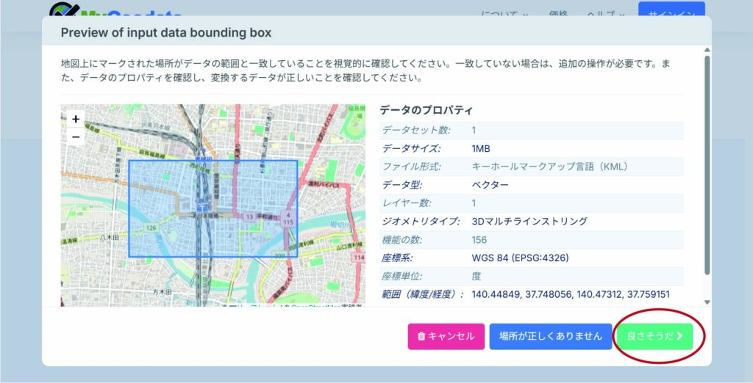This screenshot has width=753, height=383.
Task: Click the scroll-down arrow of the dialog
Action: (707, 302)
